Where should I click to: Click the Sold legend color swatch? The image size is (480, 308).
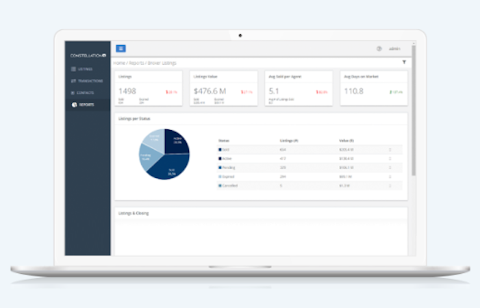220,150
